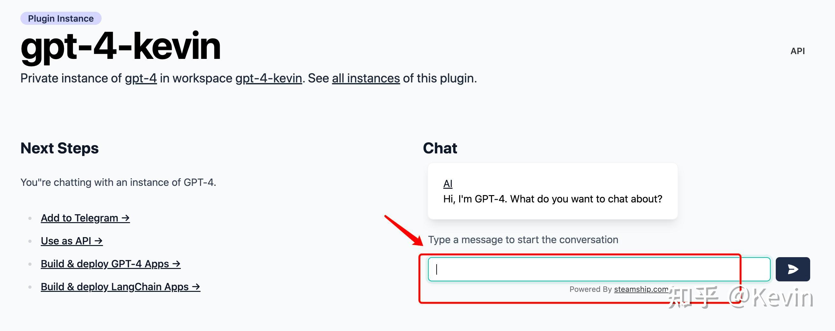Screen dimensions: 835x331
Task: Open Build & deploy LangChain Apps link
Action: pyautogui.click(x=120, y=287)
